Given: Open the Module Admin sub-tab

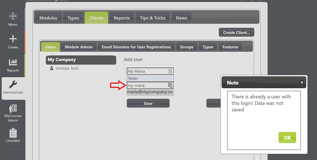Looking at the screenshot, I should [x=79, y=47].
